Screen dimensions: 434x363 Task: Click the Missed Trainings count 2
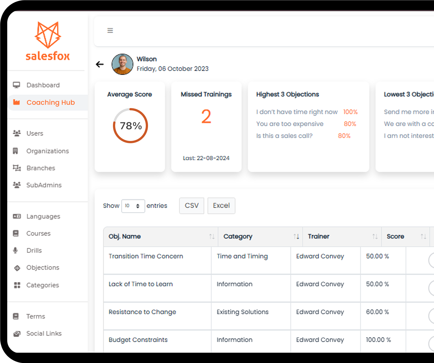point(206,116)
